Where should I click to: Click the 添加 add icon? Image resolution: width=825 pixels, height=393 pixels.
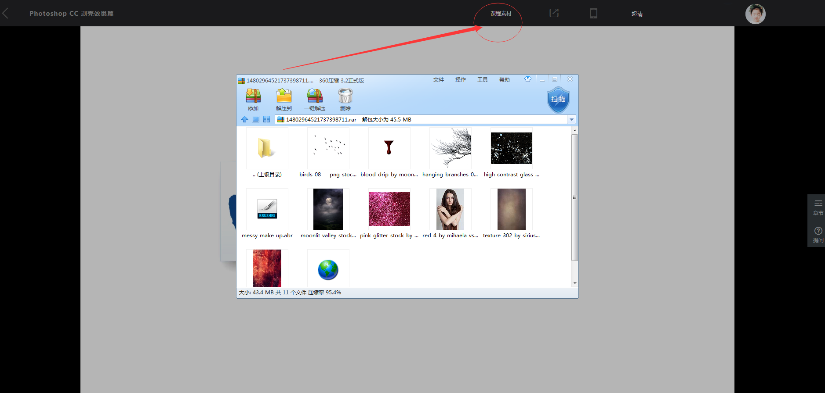pyautogui.click(x=253, y=100)
